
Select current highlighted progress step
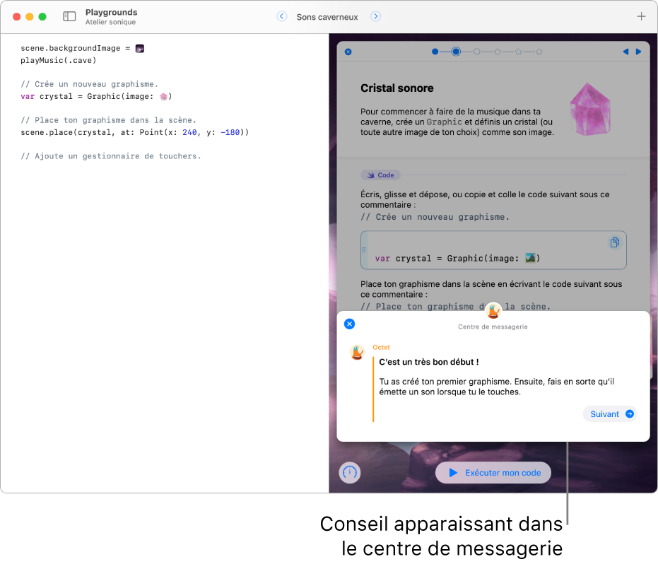tap(456, 52)
